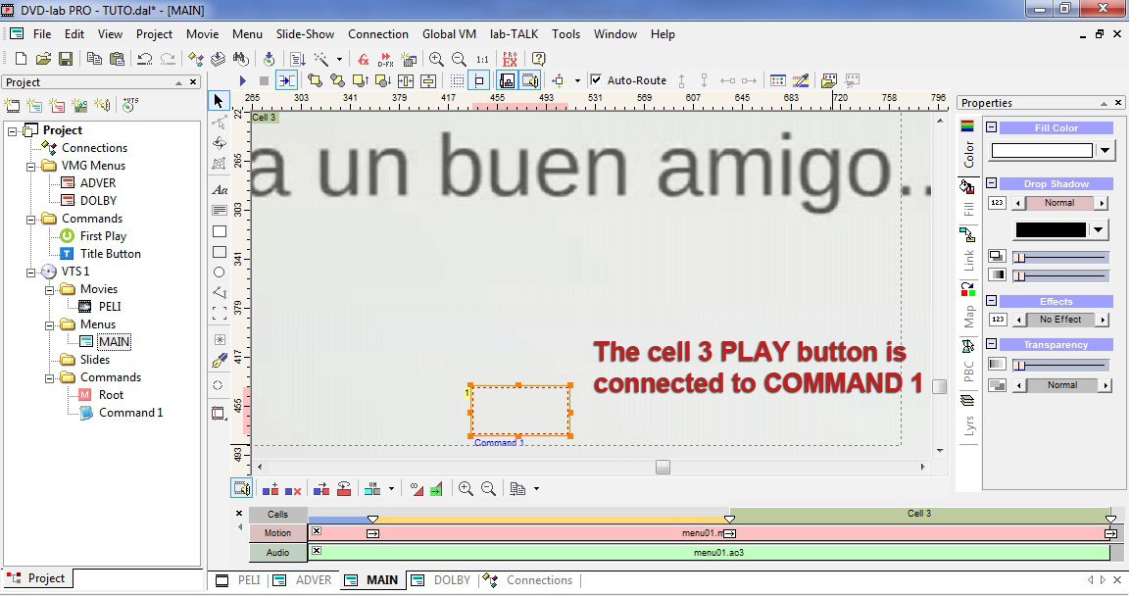This screenshot has height=596, width=1131.
Task: Collapse the VTS 1 tree node
Action: coord(30,273)
